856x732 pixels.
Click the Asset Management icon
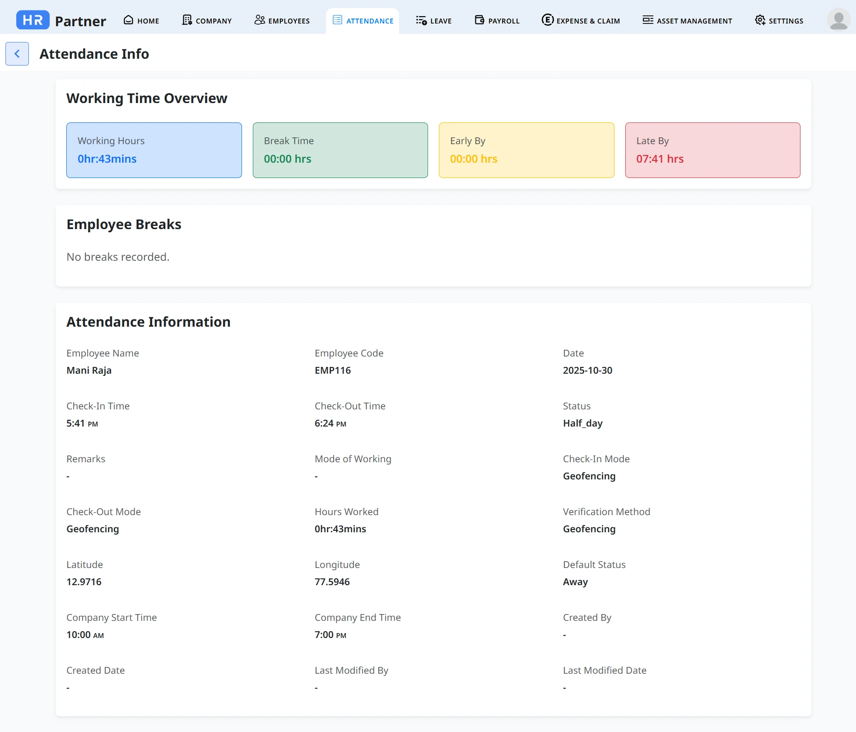648,20
